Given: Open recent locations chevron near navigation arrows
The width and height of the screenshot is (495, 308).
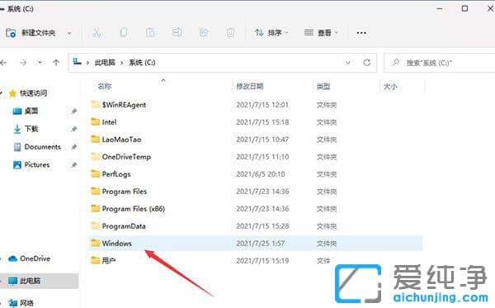Looking at the screenshot, I should pos(40,63).
